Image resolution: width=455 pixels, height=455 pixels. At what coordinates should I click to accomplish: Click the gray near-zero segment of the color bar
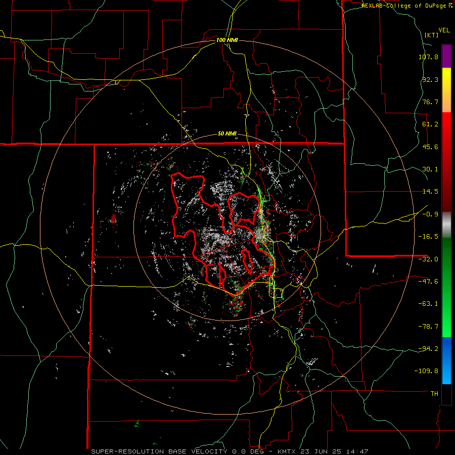[x=446, y=225]
